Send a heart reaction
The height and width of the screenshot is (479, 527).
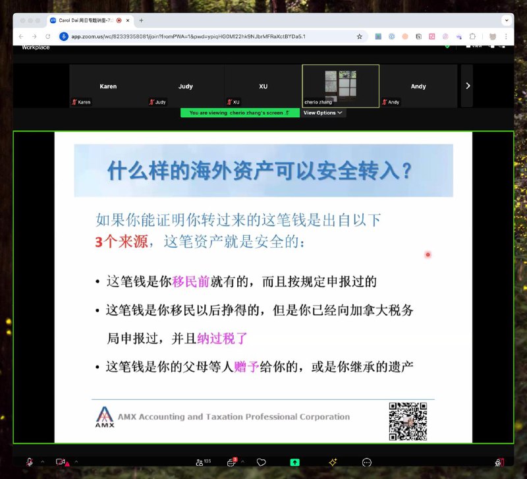[x=261, y=462]
